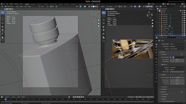This screenshot has width=186, height=104.
Task: Select the Annotate tool in left viewport toolbar
Action: pyautogui.click(x=3, y=34)
